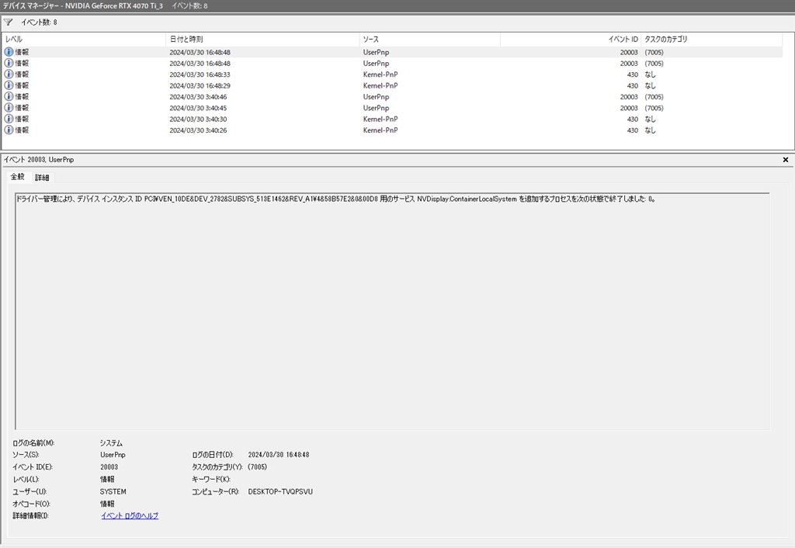Viewport: 795px width, 548px height.
Task: Click the user value SYSTEM
Action: (x=113, y=491)
